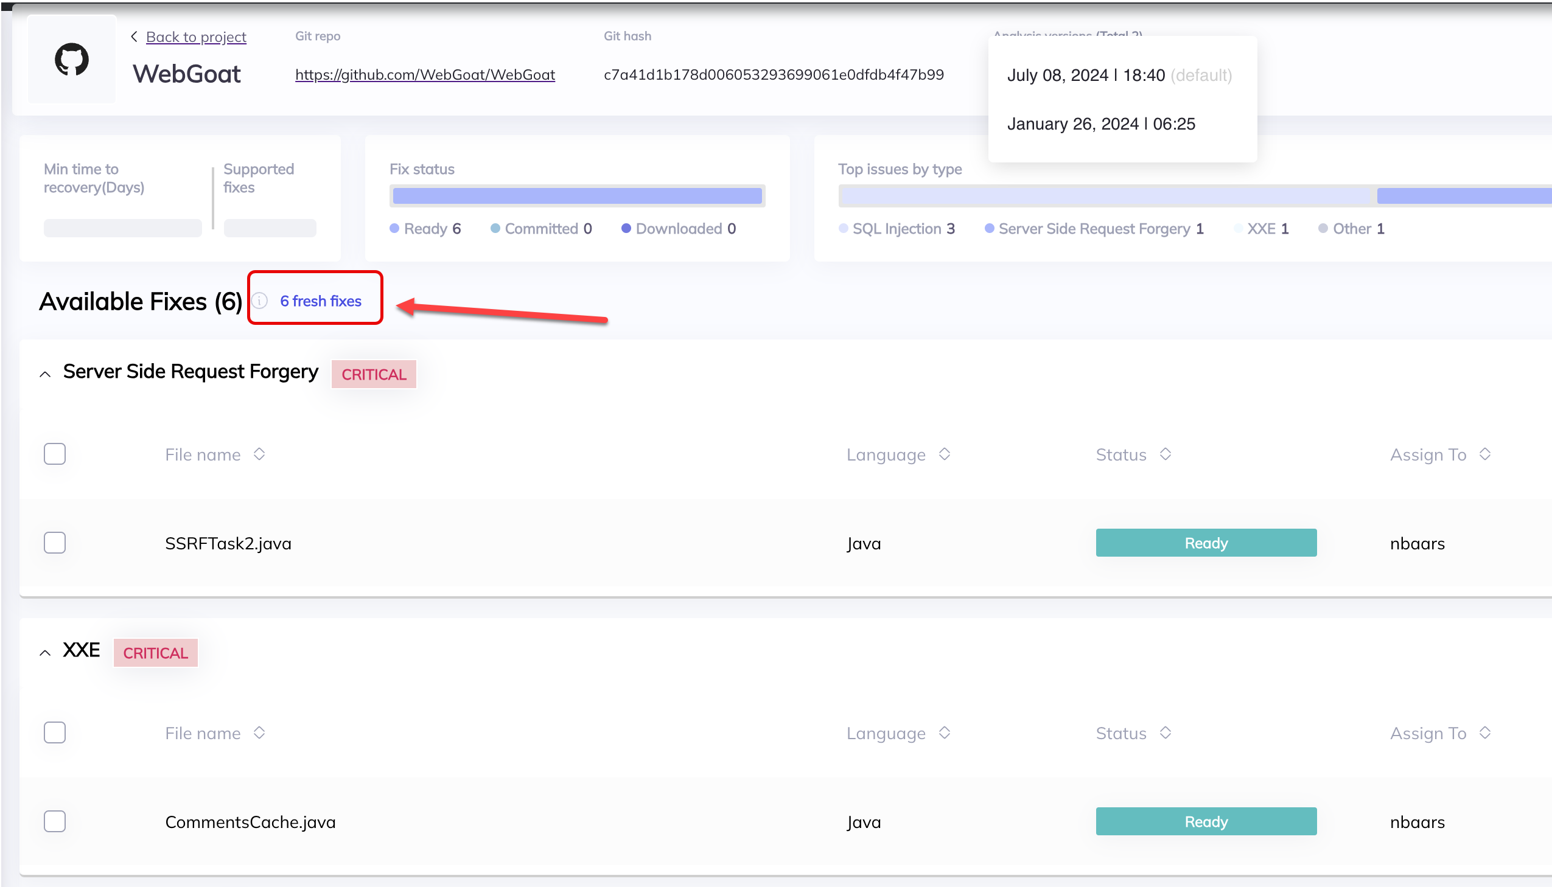Image resolution: width=1552 pixels, height=887 pixels.
Task: Check the CommentsCache.java row checkbox
Action: tap(55, 821)
